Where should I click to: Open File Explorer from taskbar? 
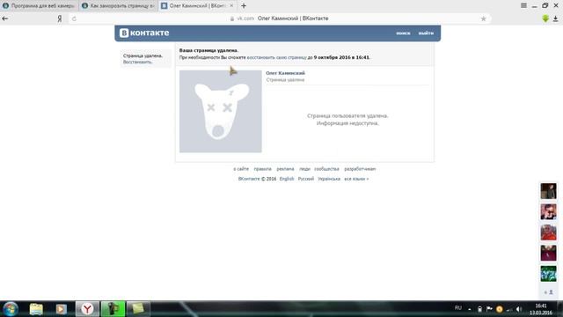click(36, 309)
